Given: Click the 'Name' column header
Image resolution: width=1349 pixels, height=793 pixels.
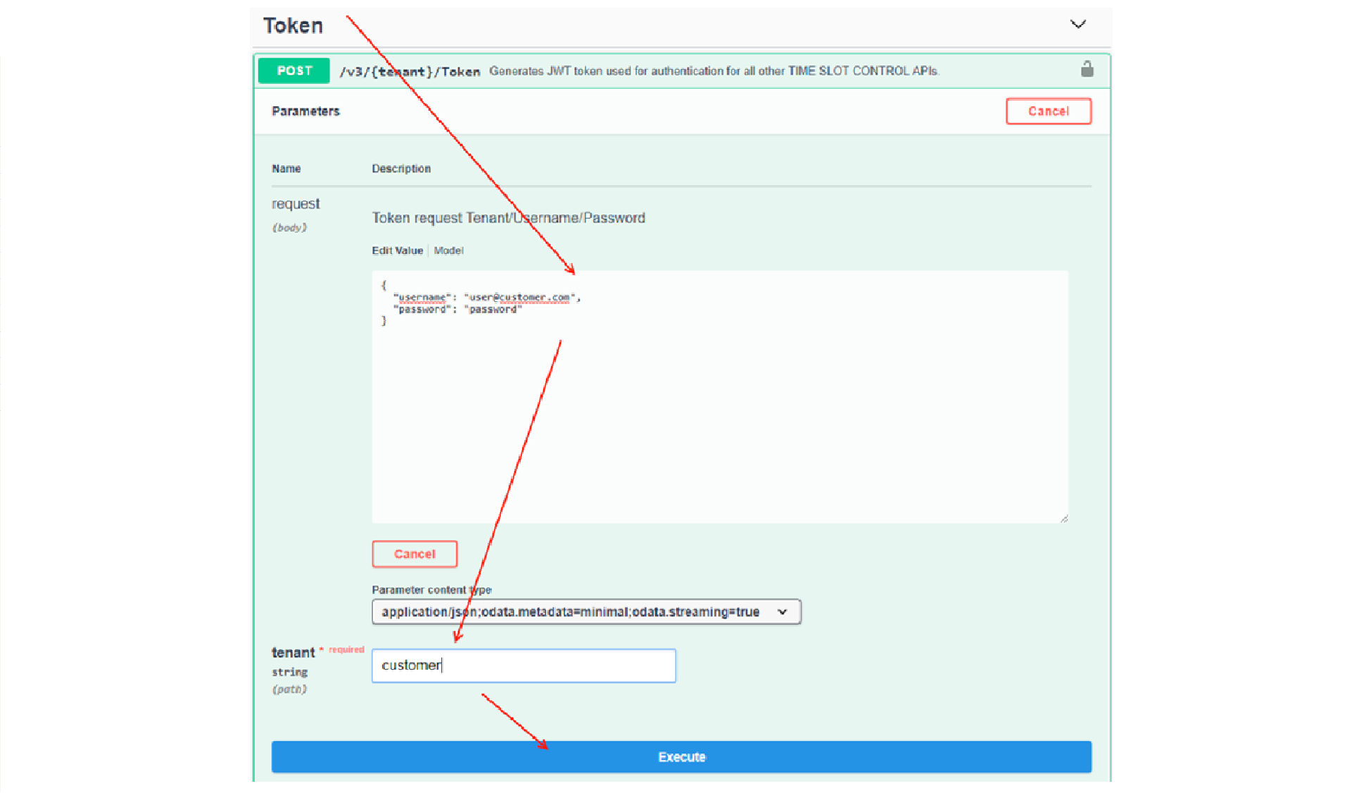Looking at the screenshot, I should tap(286, 169).
